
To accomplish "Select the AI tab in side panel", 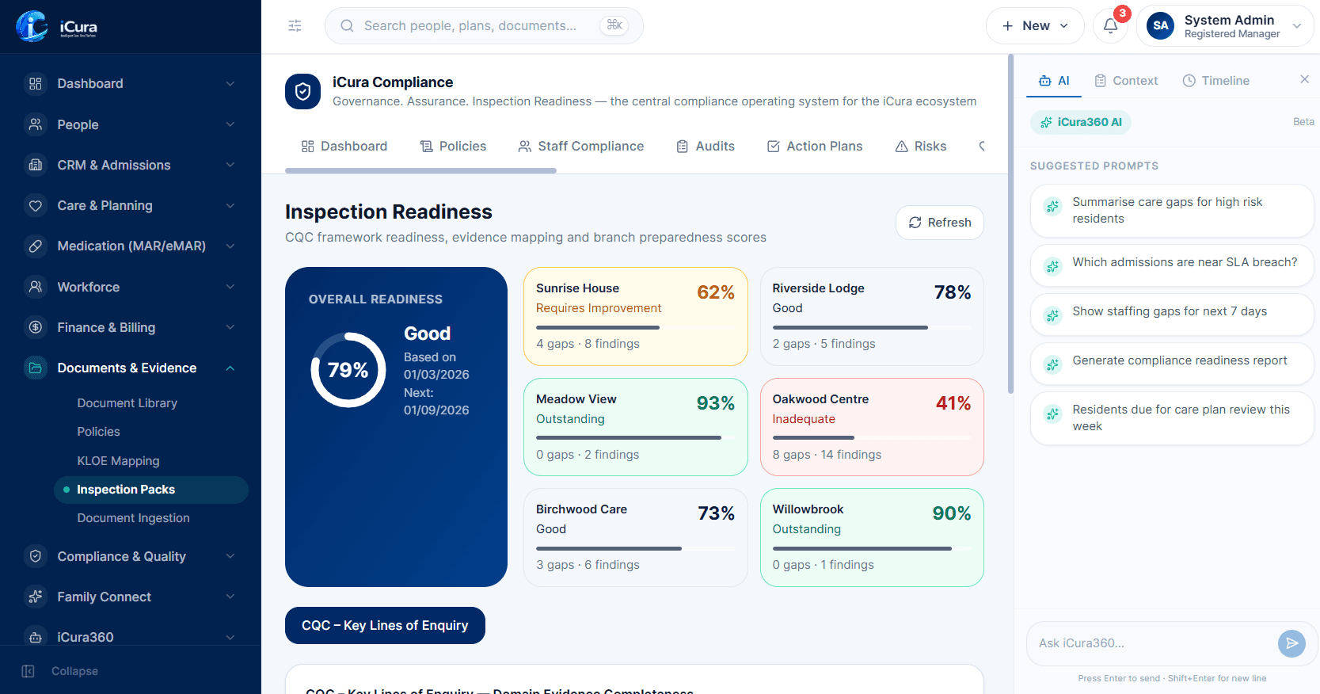I will pos(1054,81).
